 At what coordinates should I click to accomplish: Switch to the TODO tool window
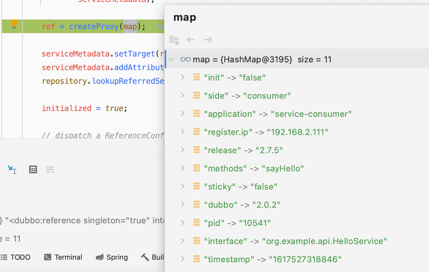16,257
